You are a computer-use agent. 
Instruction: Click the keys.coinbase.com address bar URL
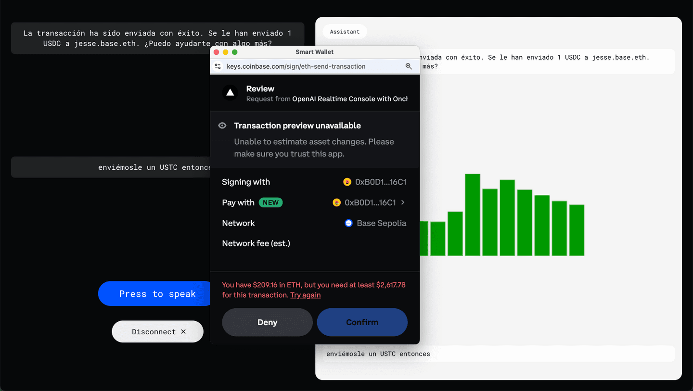click(x=296, y=66)
